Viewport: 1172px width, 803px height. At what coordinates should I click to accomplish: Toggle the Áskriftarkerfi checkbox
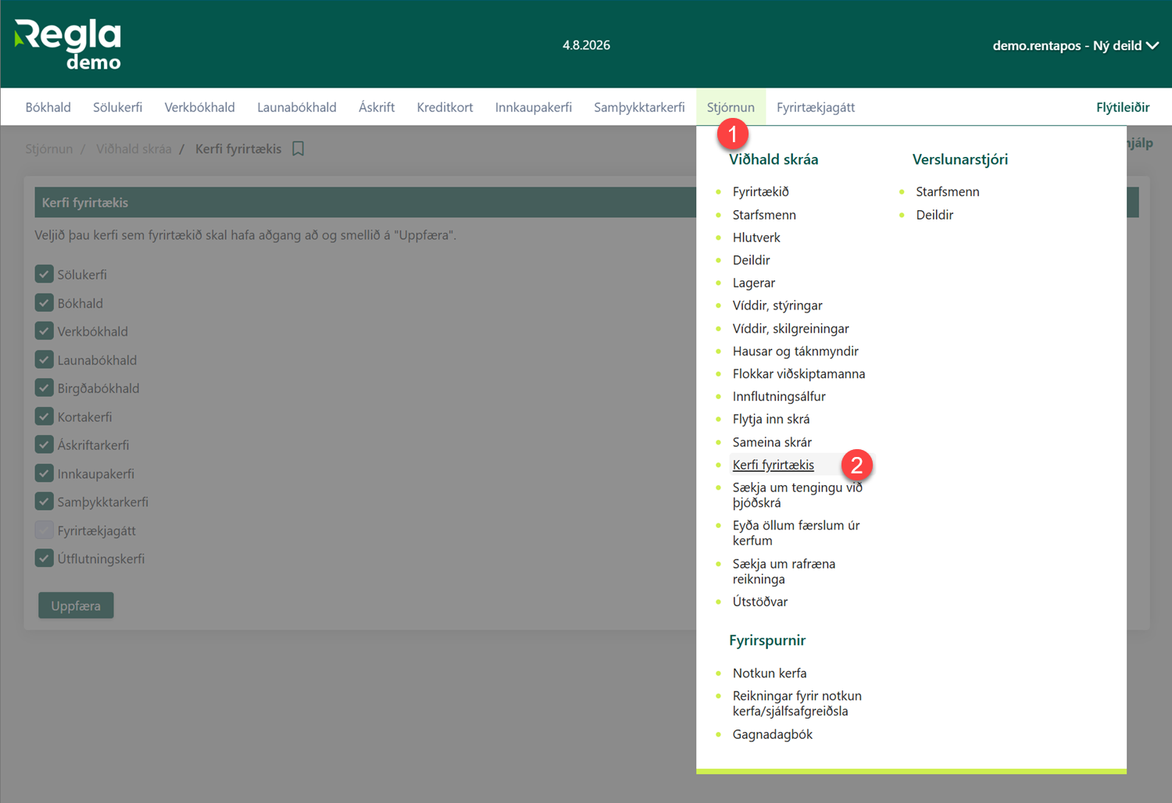[x=44, y=444]
